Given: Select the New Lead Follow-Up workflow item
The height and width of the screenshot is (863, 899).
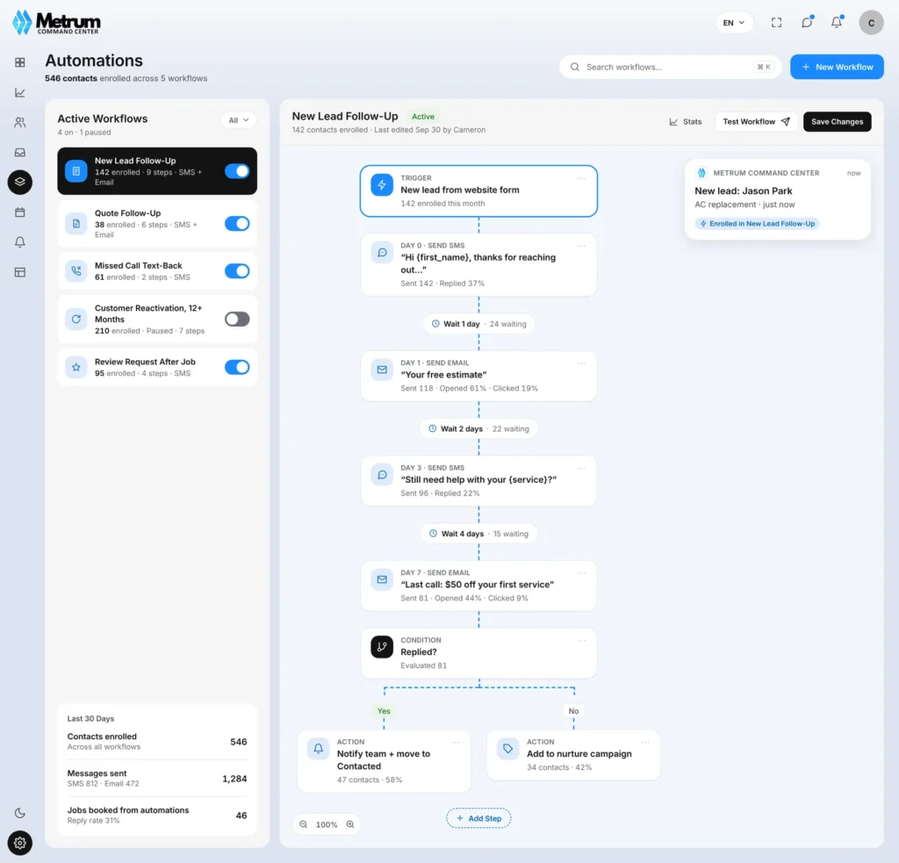Looking at the screenshot, I should [157, 171].
